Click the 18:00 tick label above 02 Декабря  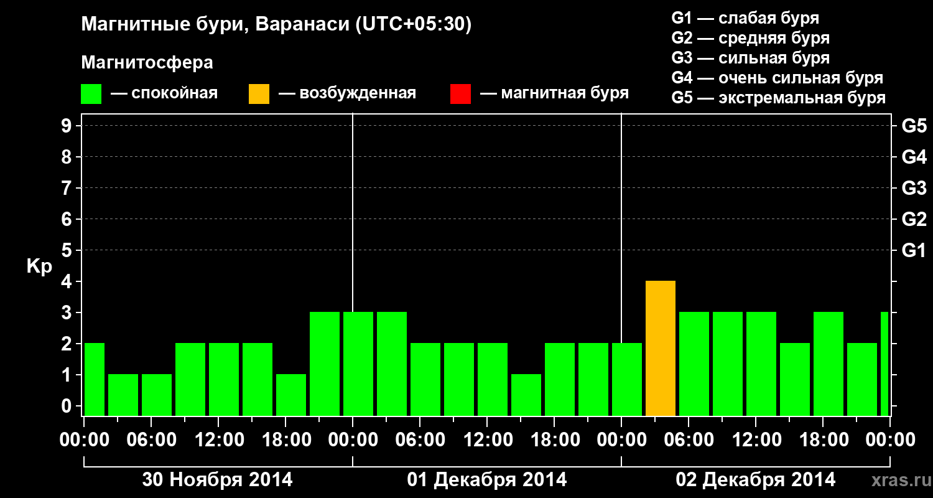[x=823, y=439]
